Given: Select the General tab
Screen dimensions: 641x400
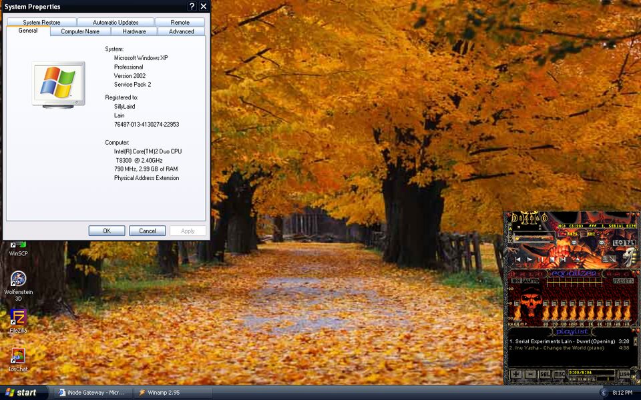Looking at the screenshot, I should [x=28, y=31].
